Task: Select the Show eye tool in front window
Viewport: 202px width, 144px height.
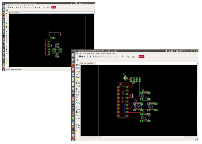Action: pyautogui.click(x=79, y=65)
